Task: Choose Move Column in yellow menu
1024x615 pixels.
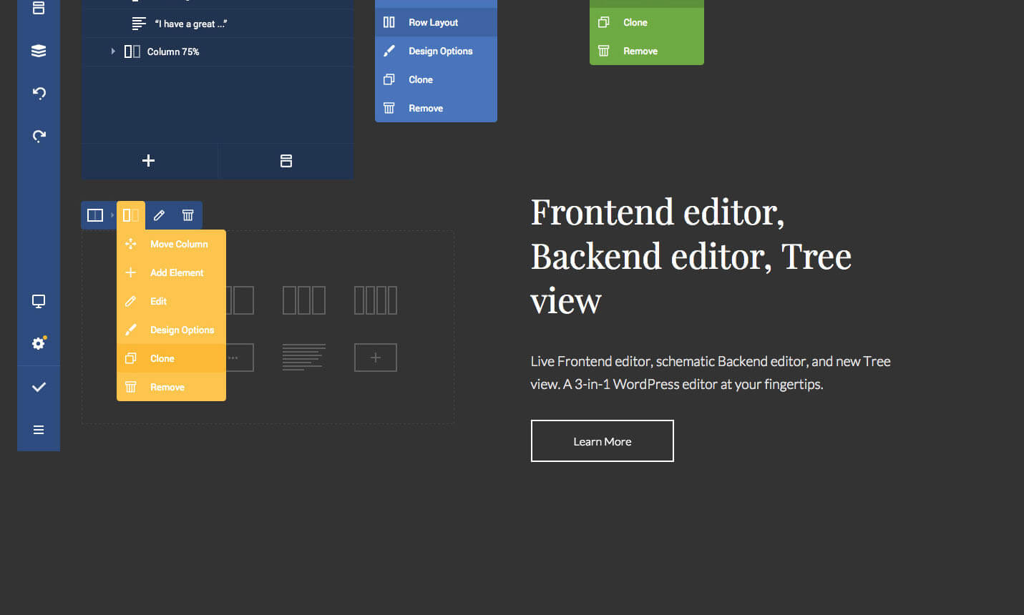Action: coord(171,244)
